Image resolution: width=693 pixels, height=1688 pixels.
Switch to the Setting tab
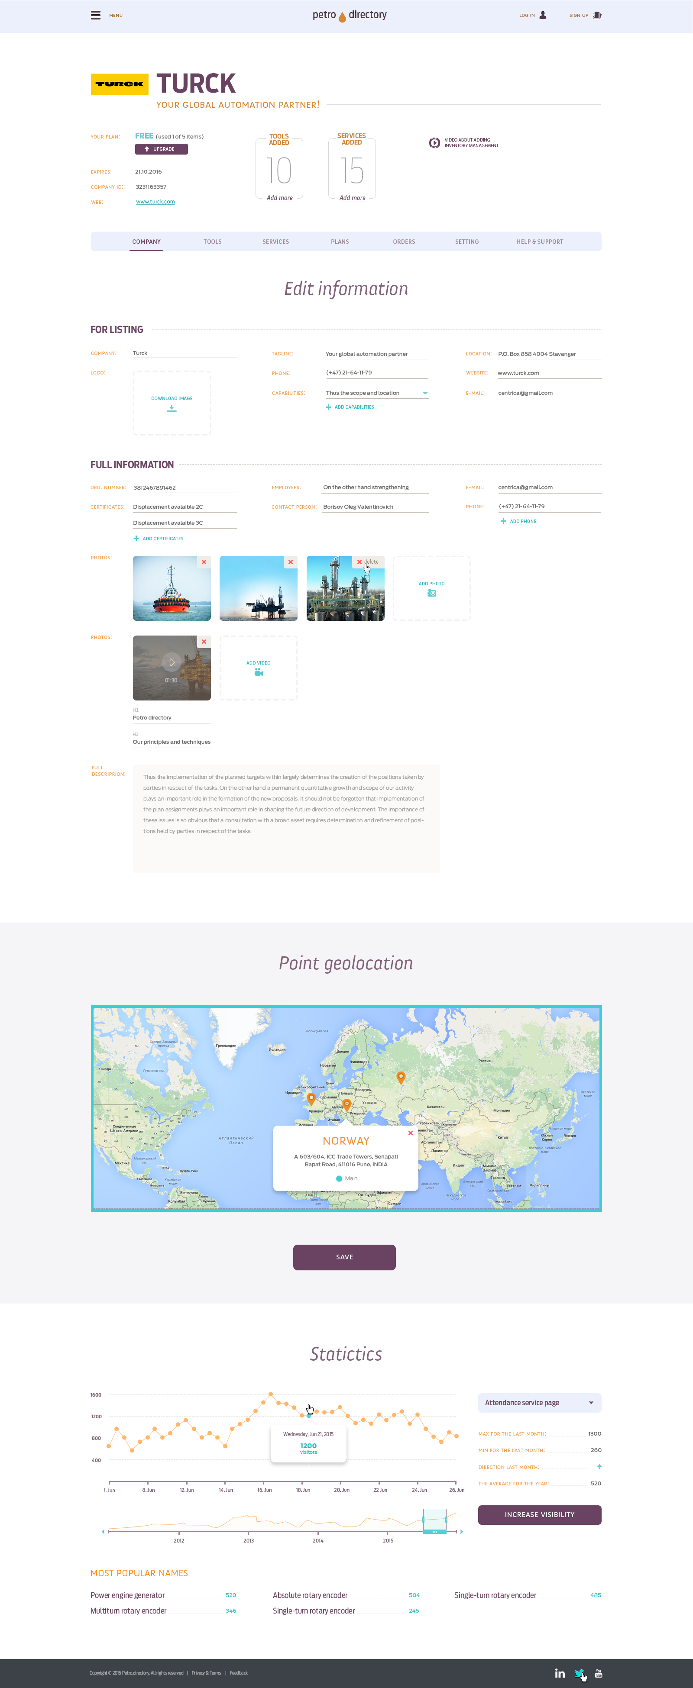(x=467, y=242)
